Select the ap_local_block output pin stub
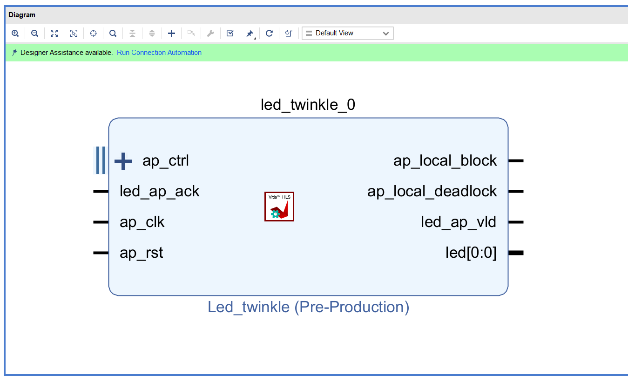Screen dimensions: 628x381 pyautogui.click(x=516, y=160)
